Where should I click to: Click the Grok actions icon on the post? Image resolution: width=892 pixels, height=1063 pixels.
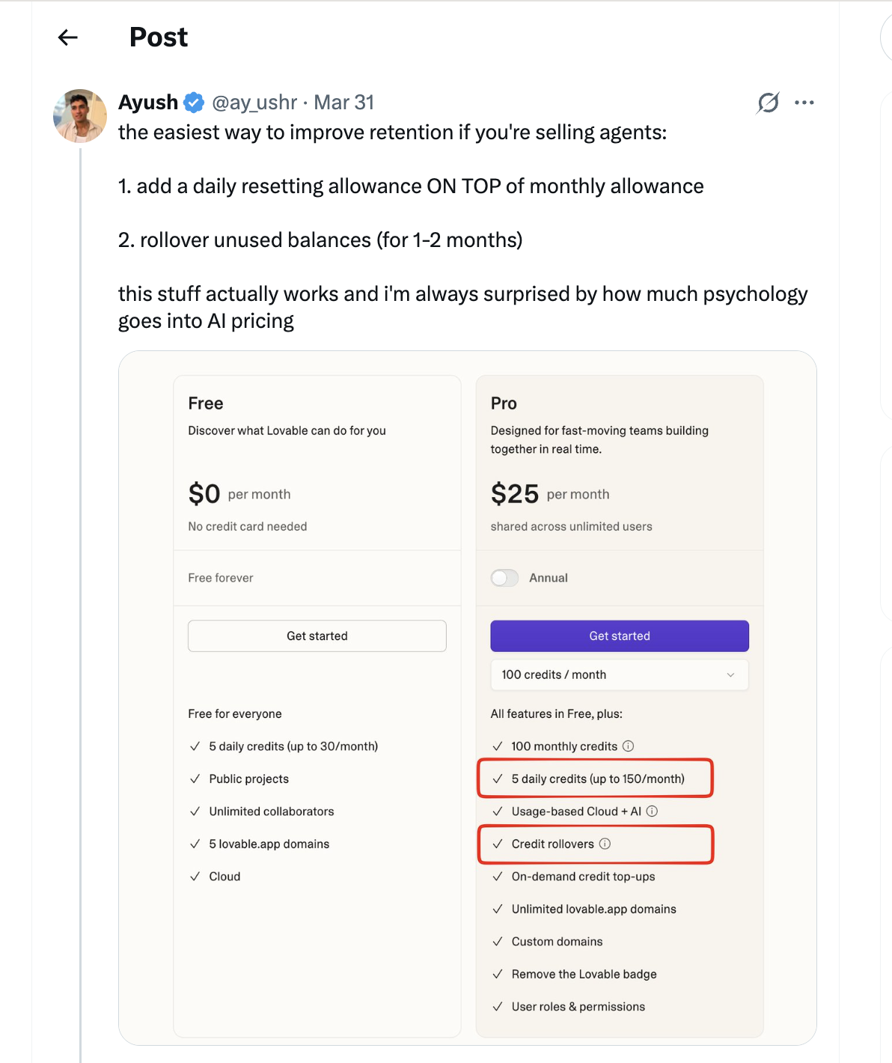tap(767, 103)
